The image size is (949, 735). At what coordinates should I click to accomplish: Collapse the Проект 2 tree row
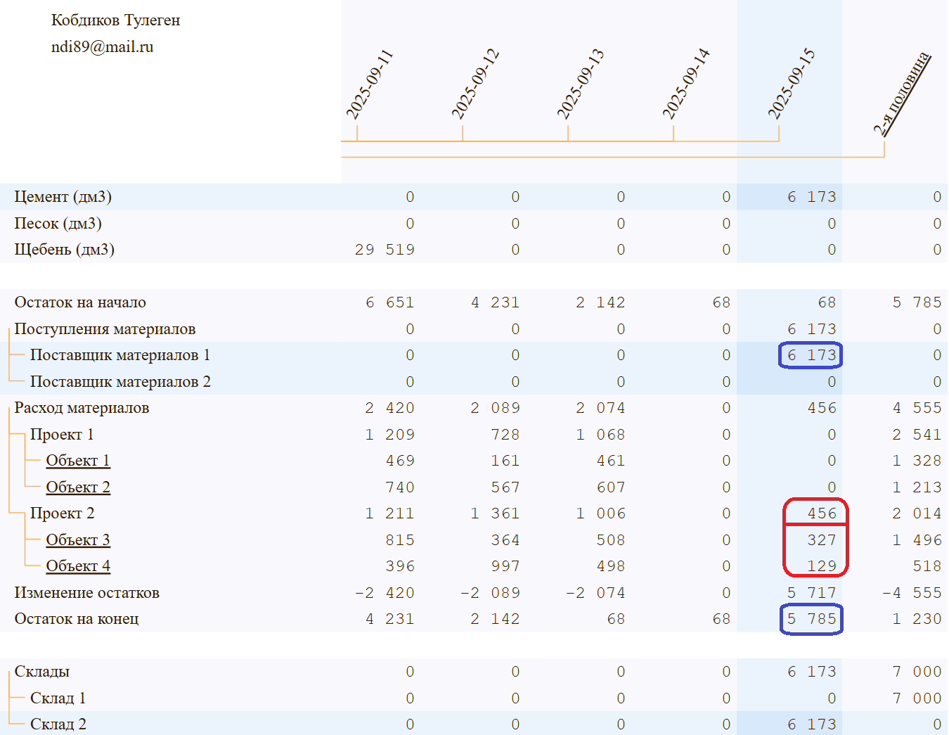[x=62, y=513]
